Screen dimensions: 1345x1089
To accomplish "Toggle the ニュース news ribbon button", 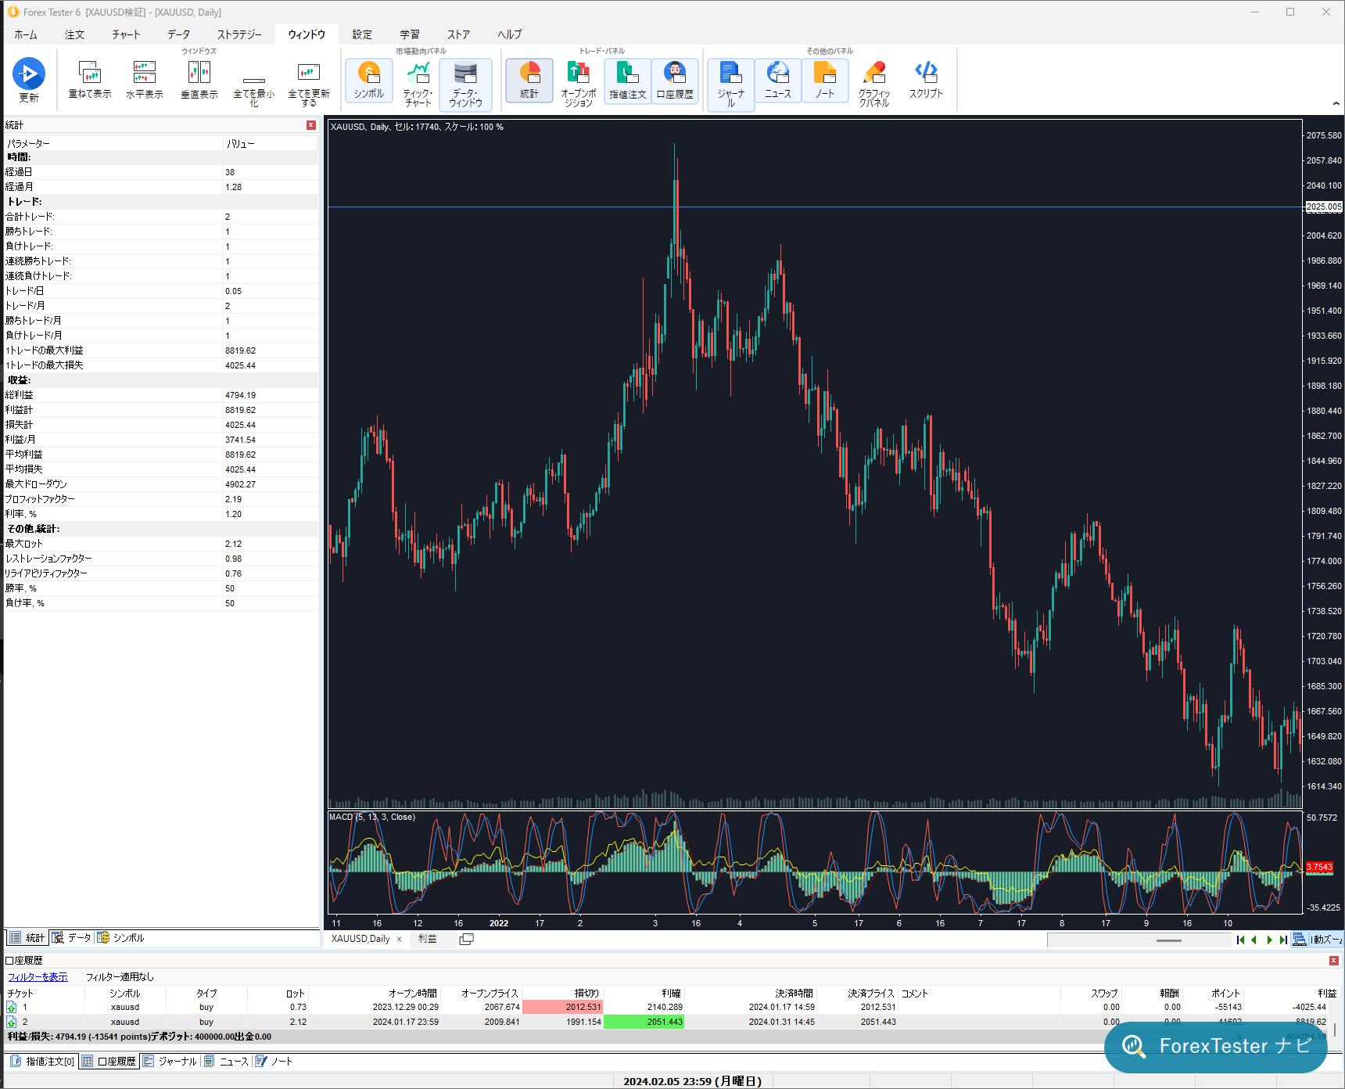I will 778,81.
